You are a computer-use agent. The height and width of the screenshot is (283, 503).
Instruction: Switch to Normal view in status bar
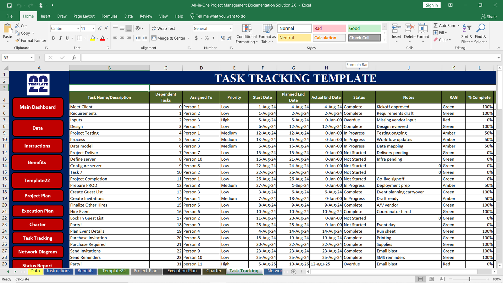click(420, 279)
